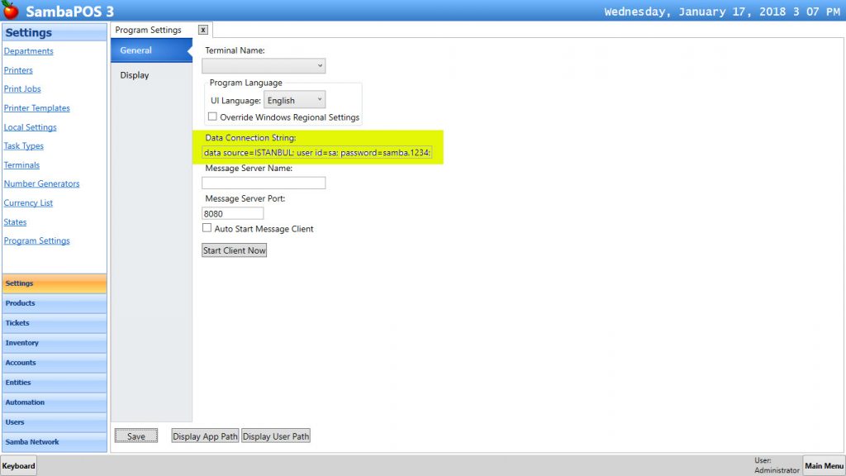846x476 pixels.
Task: Go to the Main Menu button
Action: click(824, 466)
